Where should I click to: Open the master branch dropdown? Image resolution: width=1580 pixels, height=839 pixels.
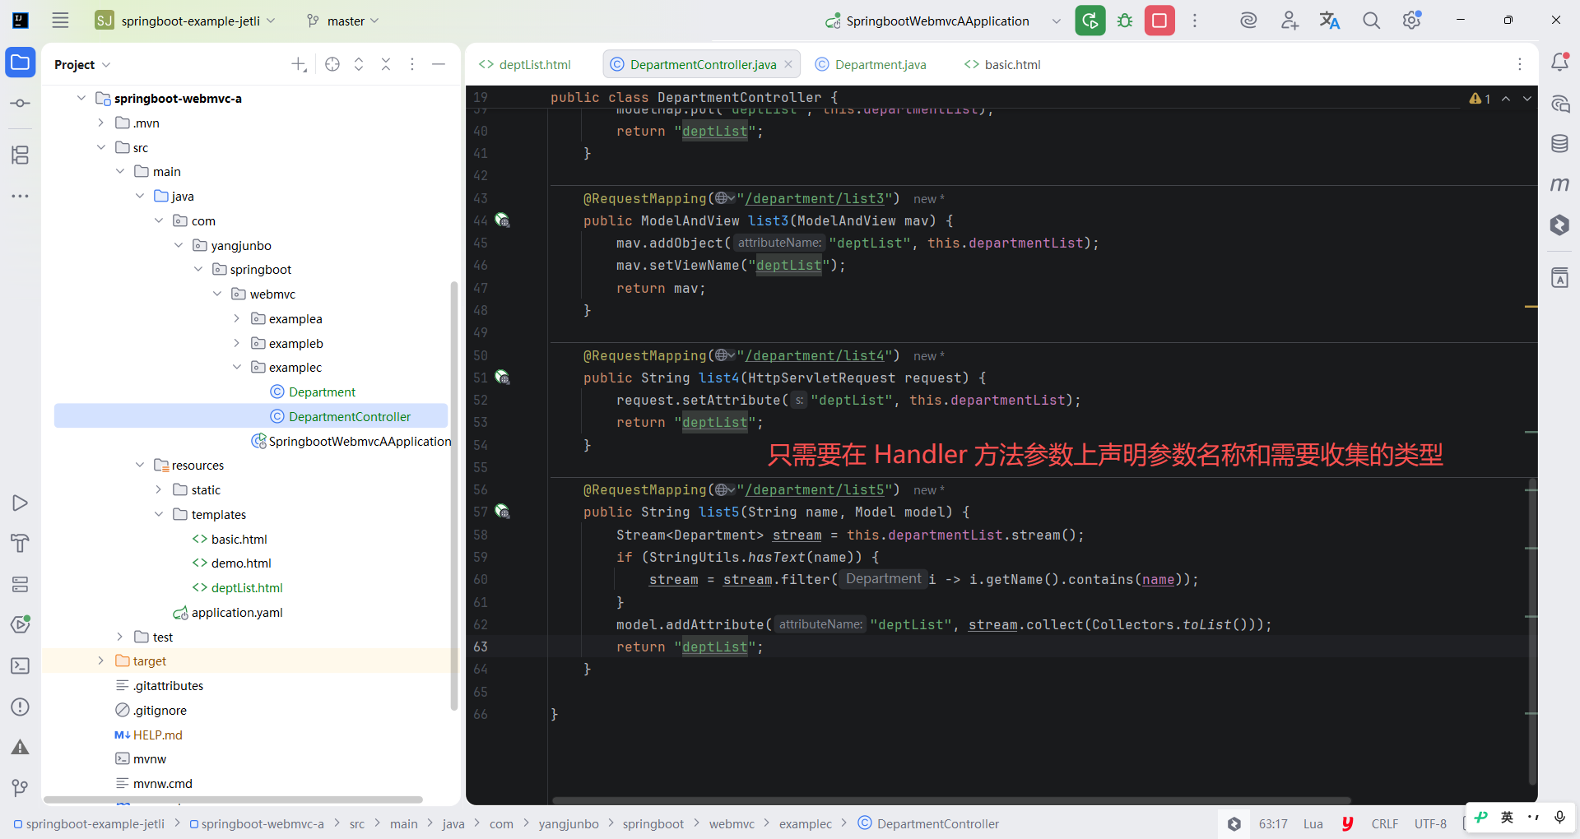[342, 21]
